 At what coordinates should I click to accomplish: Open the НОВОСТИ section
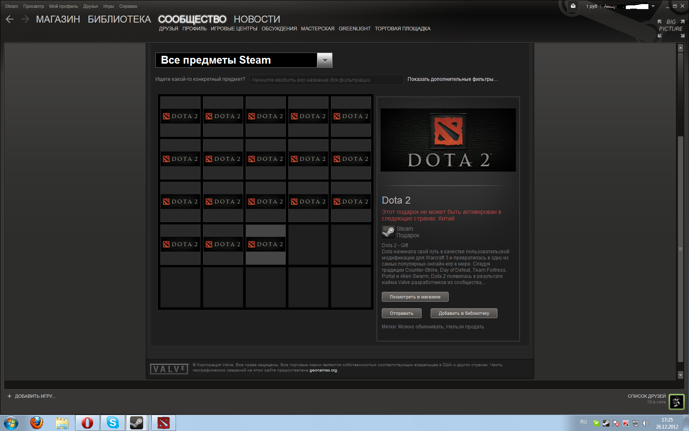pos(257,19)
